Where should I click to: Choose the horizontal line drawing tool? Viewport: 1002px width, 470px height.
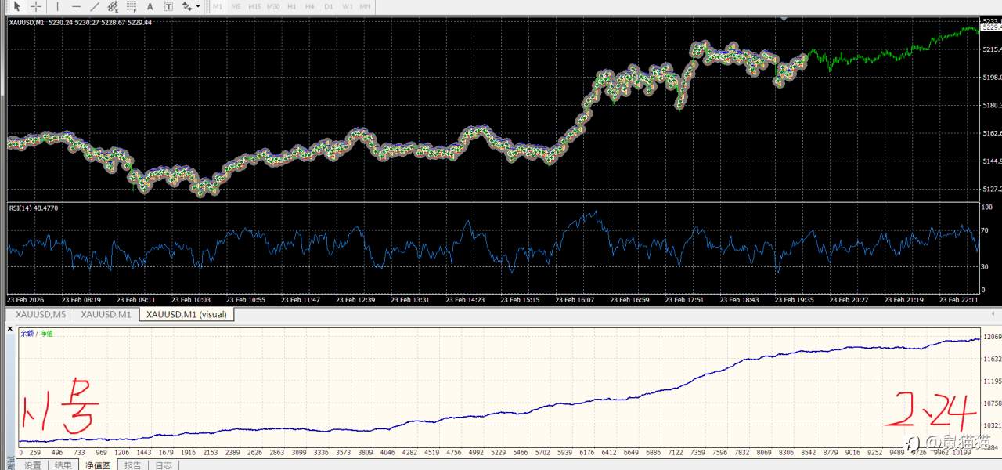pos(76,5)
